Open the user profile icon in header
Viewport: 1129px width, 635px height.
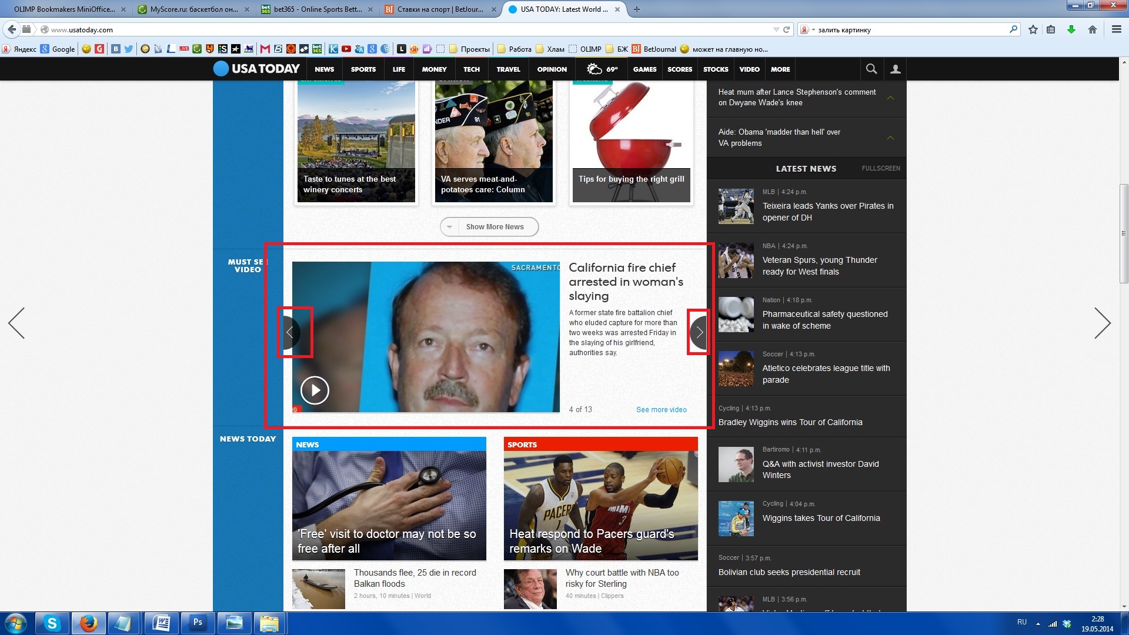point(895,69)
